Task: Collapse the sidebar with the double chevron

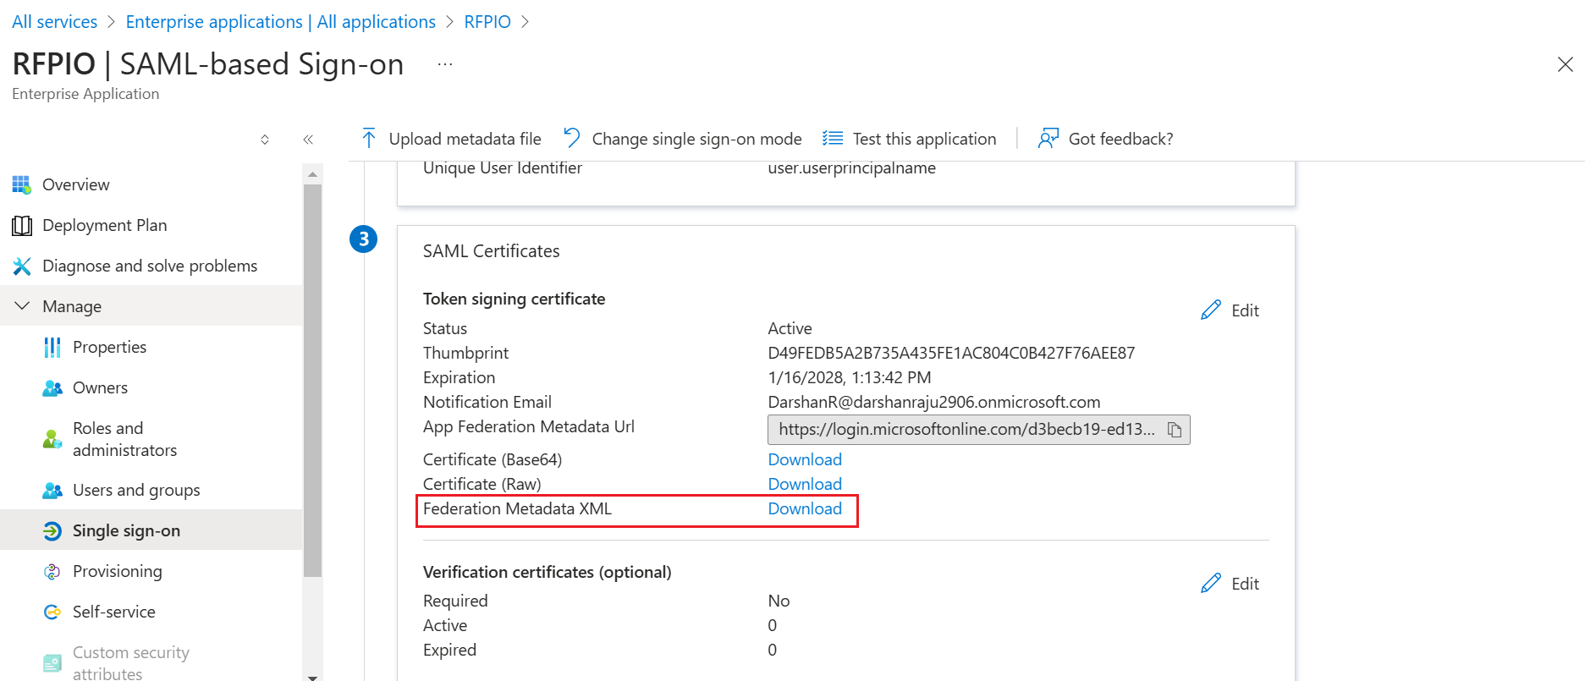Action: click(308, 140)
